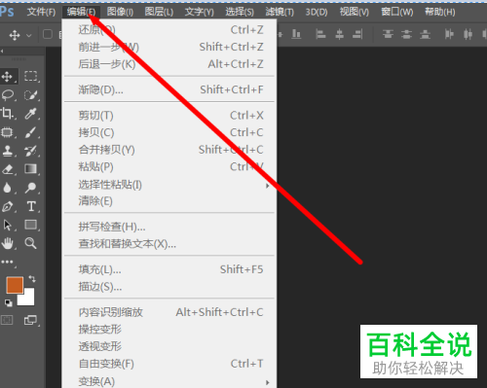Choose 自由变换(F) menu entry
The width and height of the screenshot is (487, 388).
169,364
